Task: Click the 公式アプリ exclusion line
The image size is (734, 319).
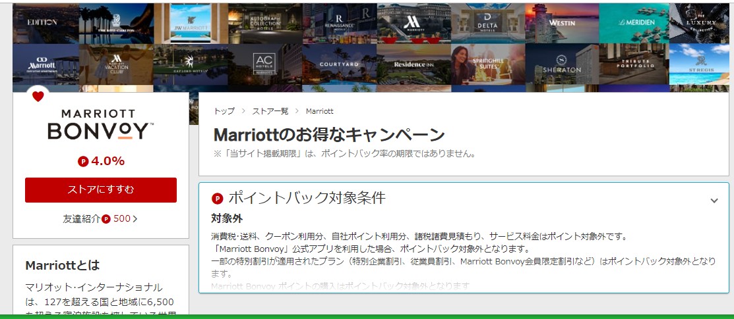Action: 370,249
